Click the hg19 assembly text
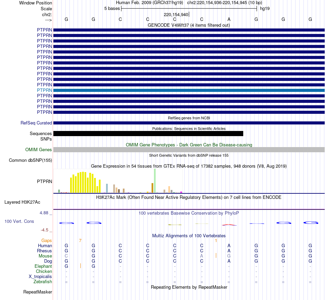This screenshot has width=325, height=300. [265, 9]
